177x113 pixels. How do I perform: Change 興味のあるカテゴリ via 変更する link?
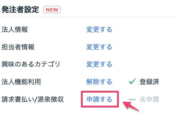click(x=99, y=64)
